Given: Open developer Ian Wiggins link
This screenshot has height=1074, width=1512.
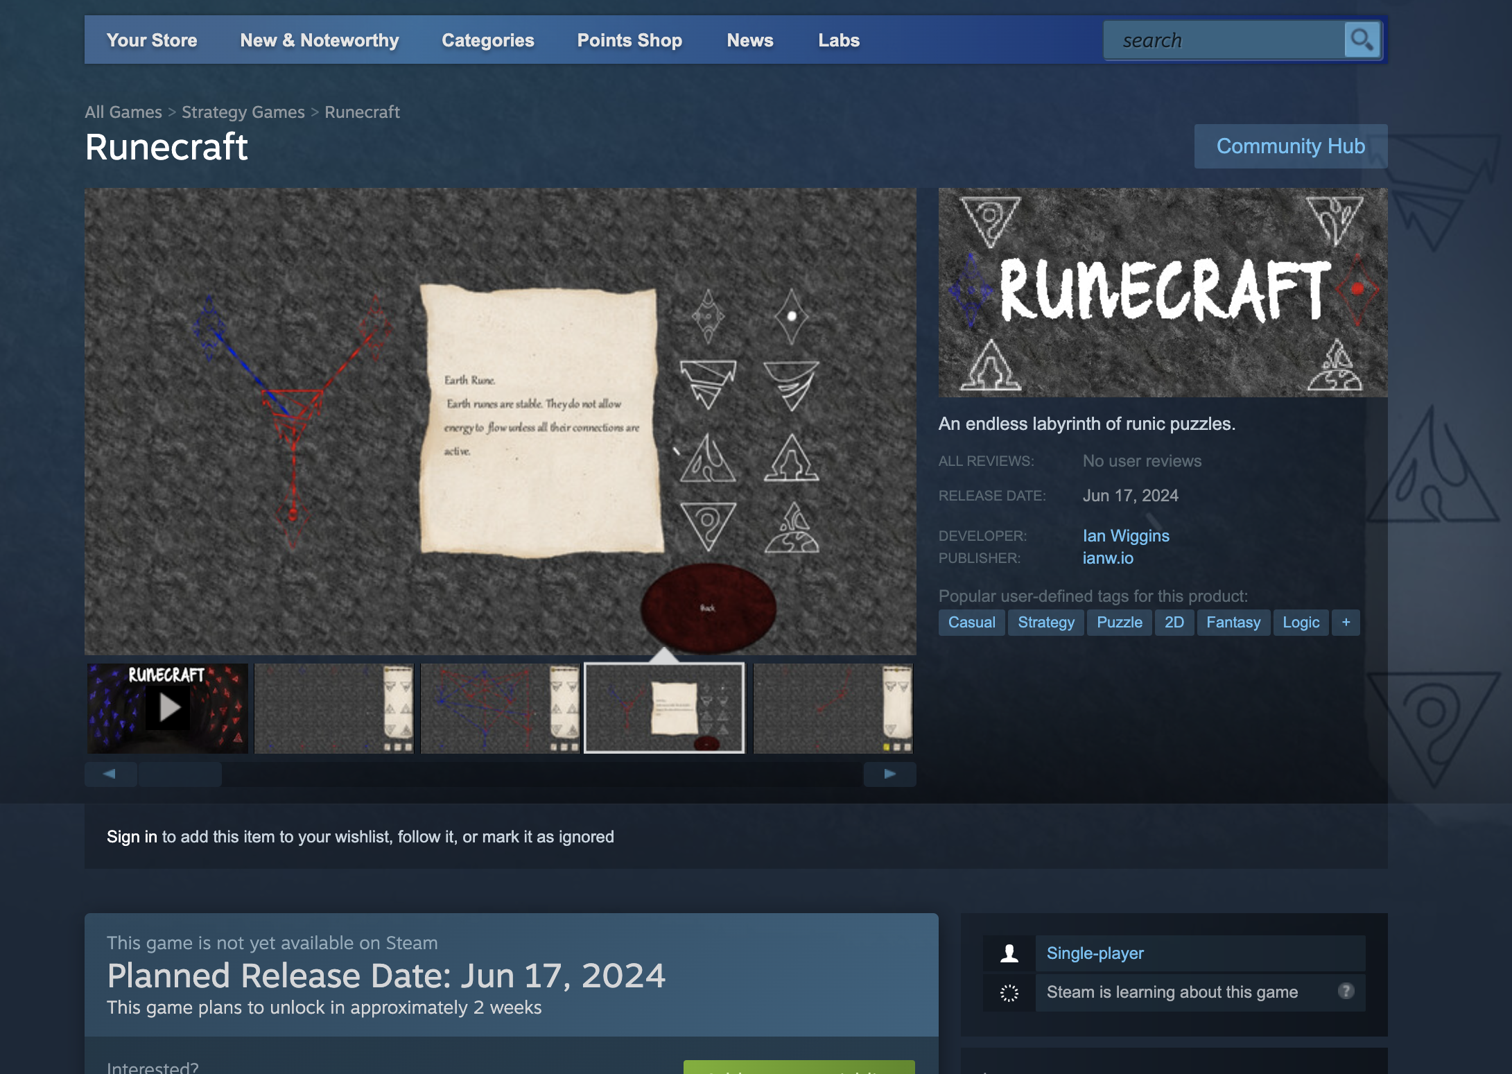Looking at the screenshot, I should [1126, 535].
